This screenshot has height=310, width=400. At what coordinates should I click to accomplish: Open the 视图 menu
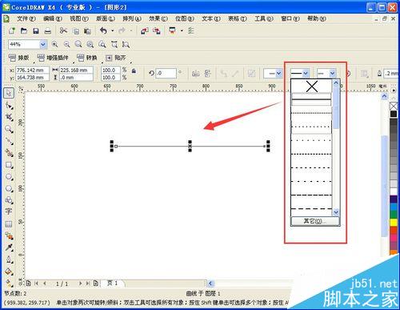coord(79,18)
